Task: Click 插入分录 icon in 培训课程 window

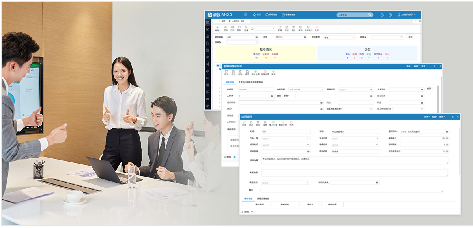Action: (273, 122)
